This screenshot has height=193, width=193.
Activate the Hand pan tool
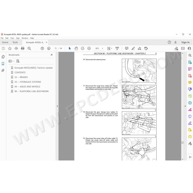pos(76,49)
